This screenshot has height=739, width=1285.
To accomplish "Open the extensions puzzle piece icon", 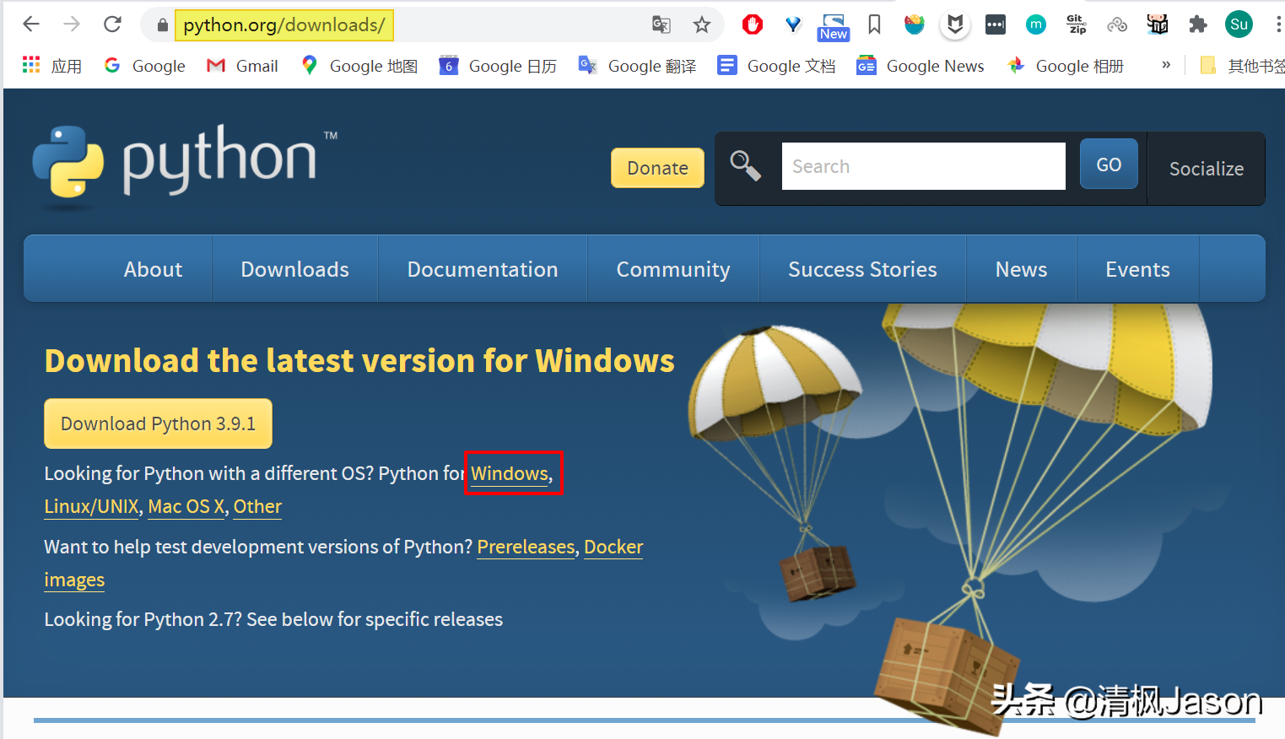I will point(1197,24).
